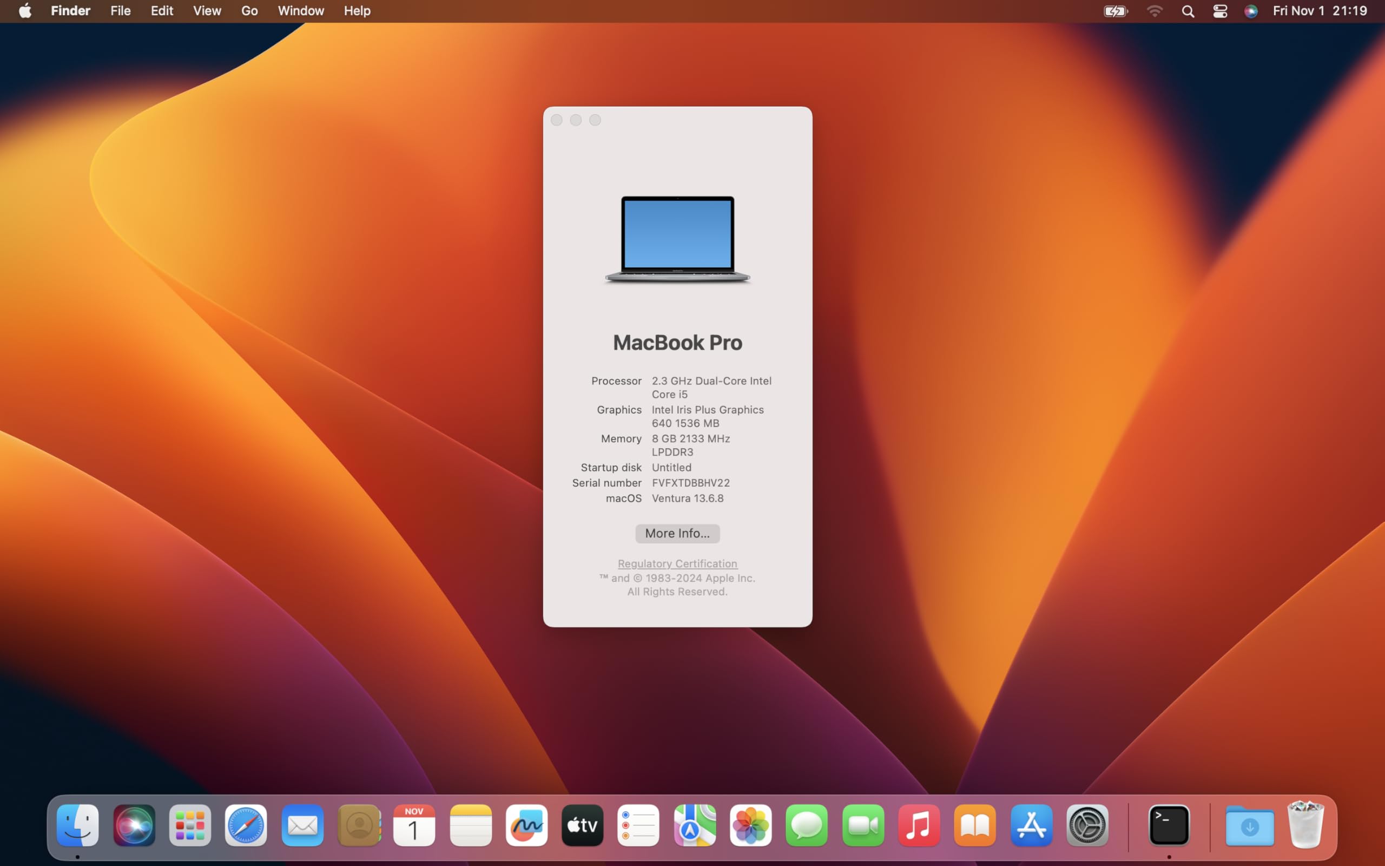1385x866 pixels.
Task: Open the Finder menu
Action: [x=70, y=11]
